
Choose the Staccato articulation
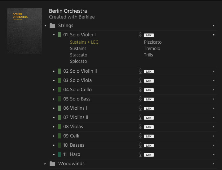click(79, 55)
